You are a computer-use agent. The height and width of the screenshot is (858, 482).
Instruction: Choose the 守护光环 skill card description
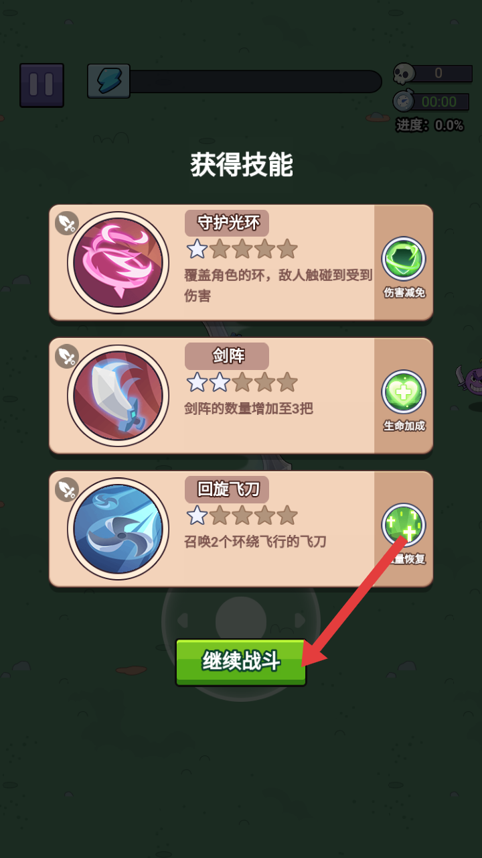tap(278, 285)
